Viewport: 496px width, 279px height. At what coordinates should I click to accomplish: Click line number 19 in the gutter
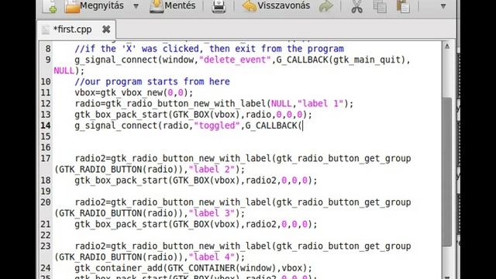pyautogui.click(x=46, y=191)
